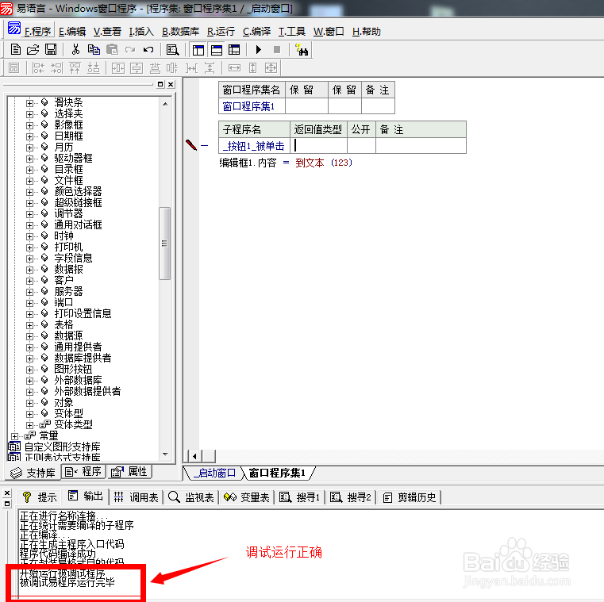
Task: Paste using the clipboard toolbar icon
Action: (112, 50)
